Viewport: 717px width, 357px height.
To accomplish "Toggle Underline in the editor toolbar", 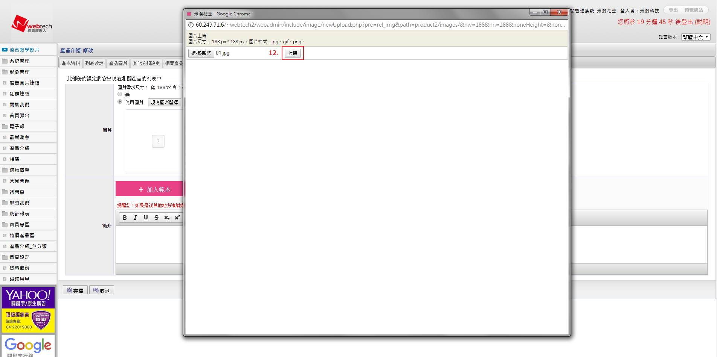I will (x=146, y=218).
